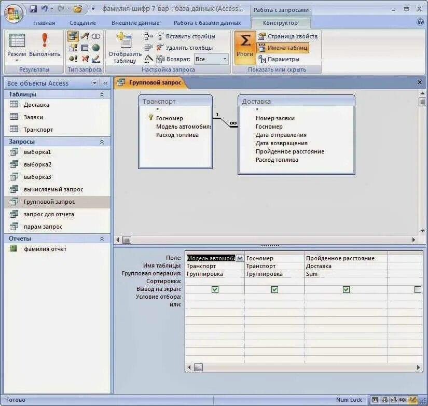Click the Insert Rows icon in Настройка запроса
The height and width of the screenshot is (406, 428).
[148, 36]
